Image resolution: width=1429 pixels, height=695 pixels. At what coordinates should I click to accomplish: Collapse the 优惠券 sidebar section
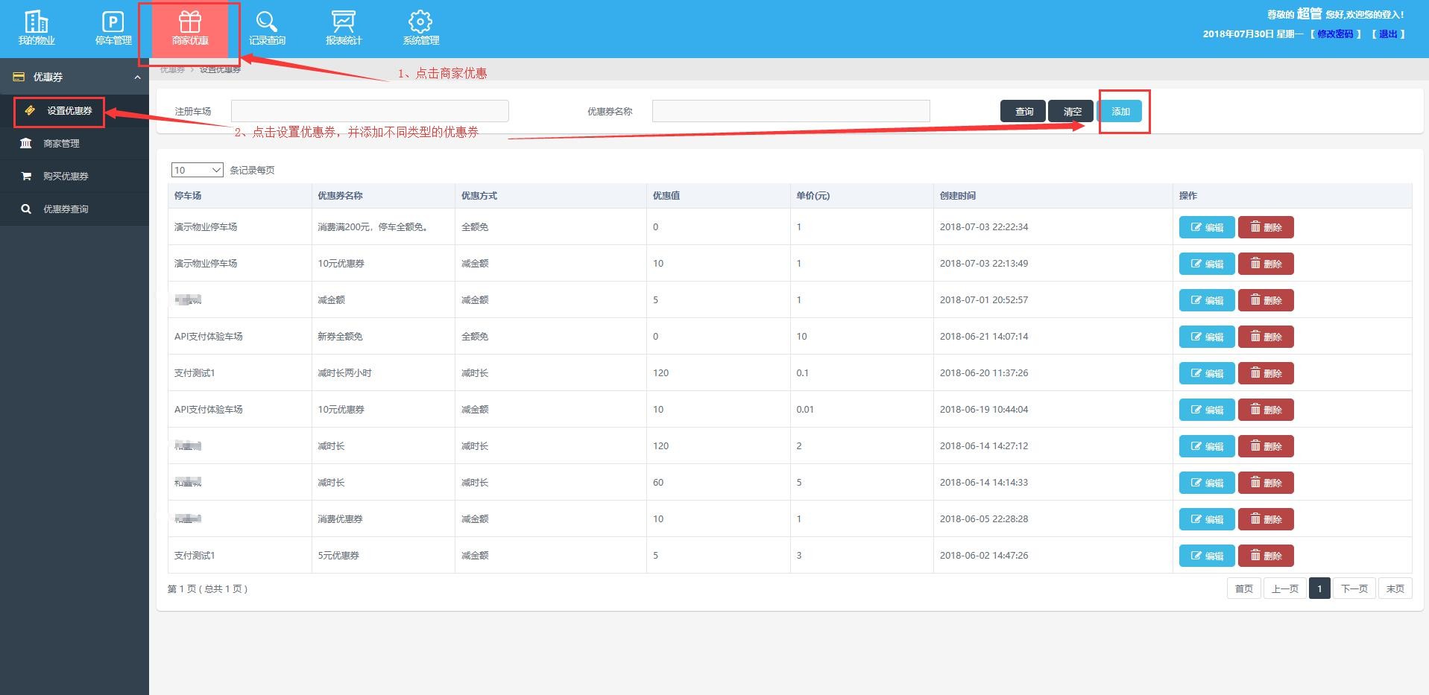[x=75, y=77]
